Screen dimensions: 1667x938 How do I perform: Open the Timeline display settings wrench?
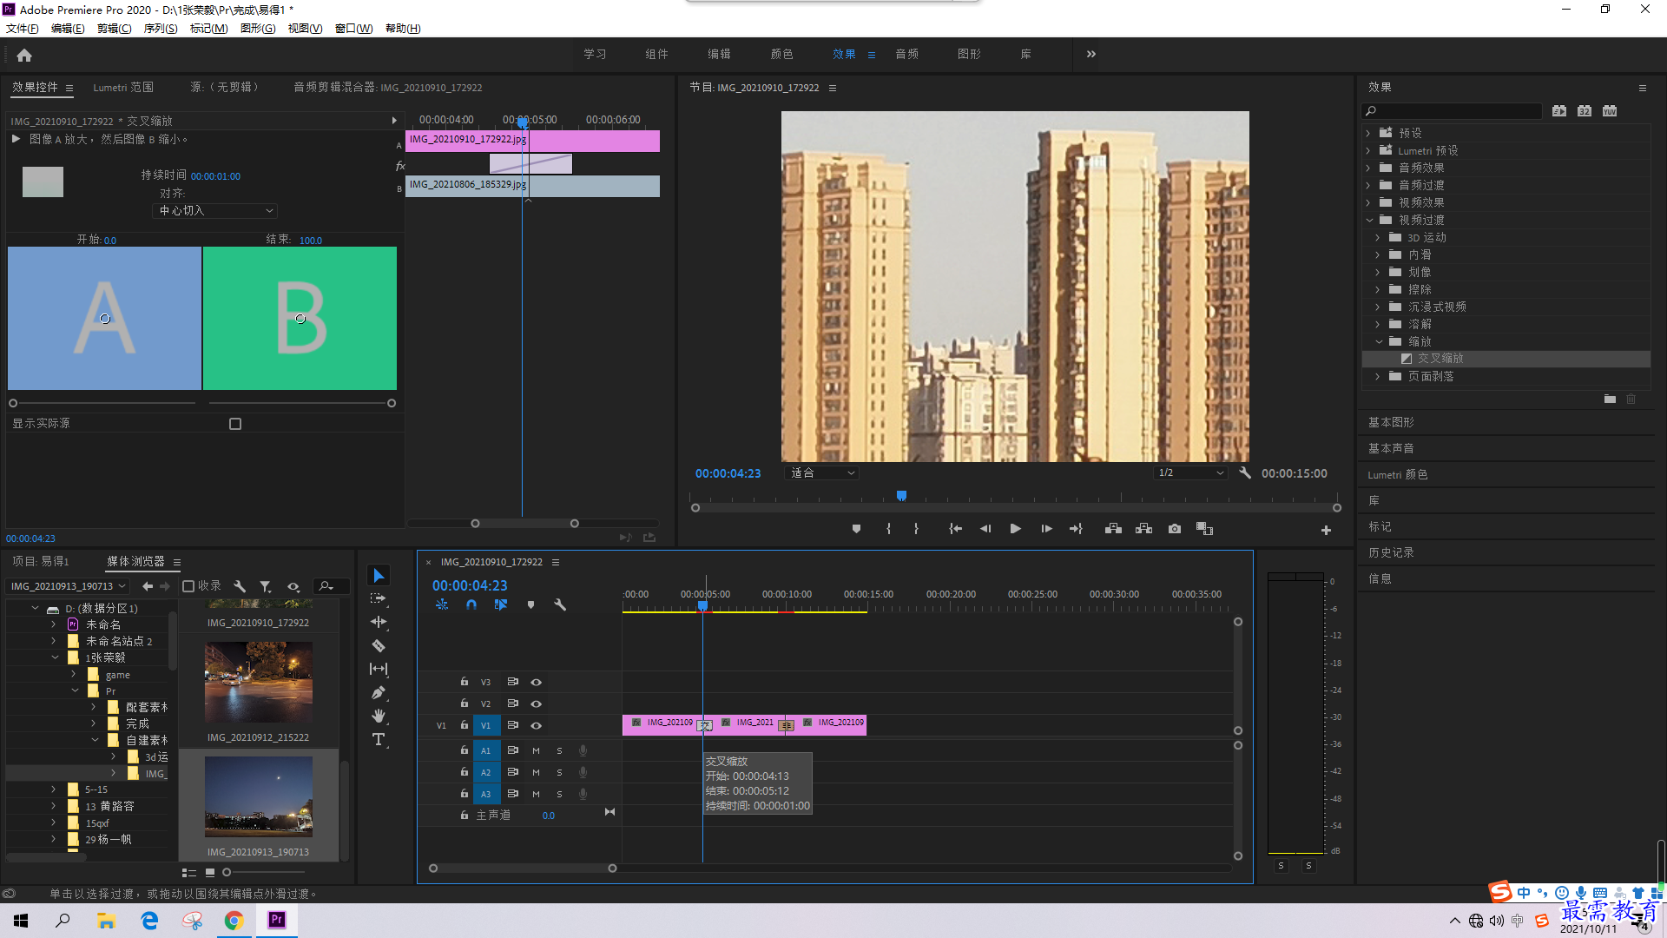pos(560,604)
